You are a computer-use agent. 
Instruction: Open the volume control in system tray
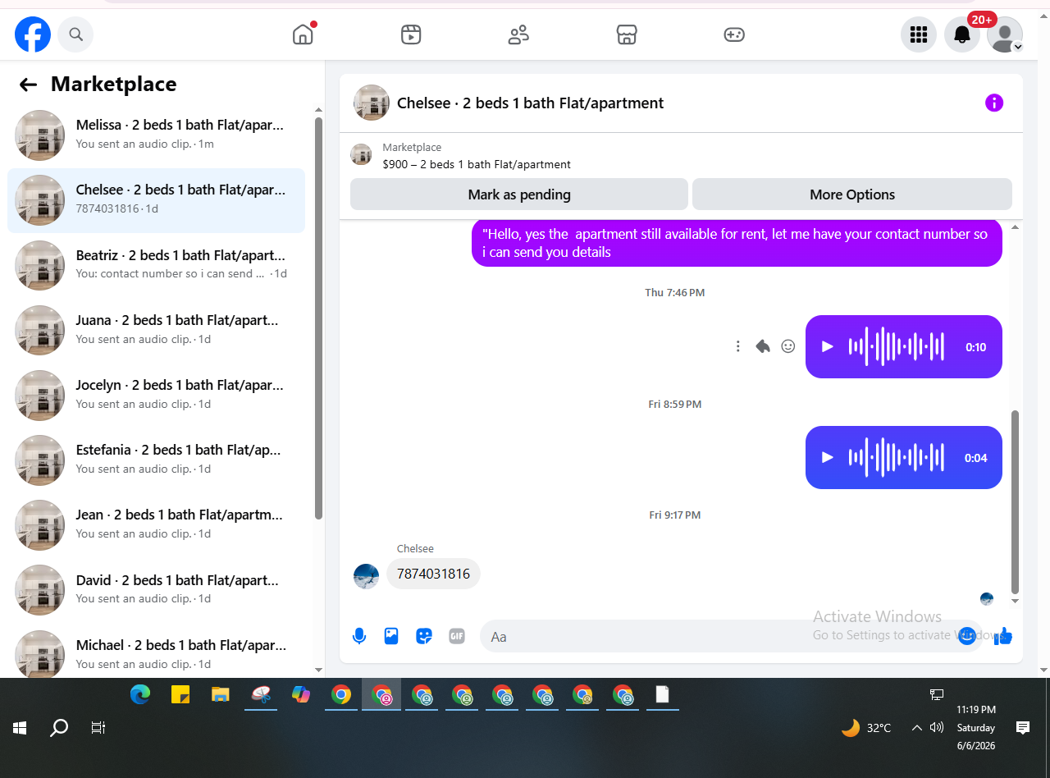pyautogui.click(x=937, y=728)
